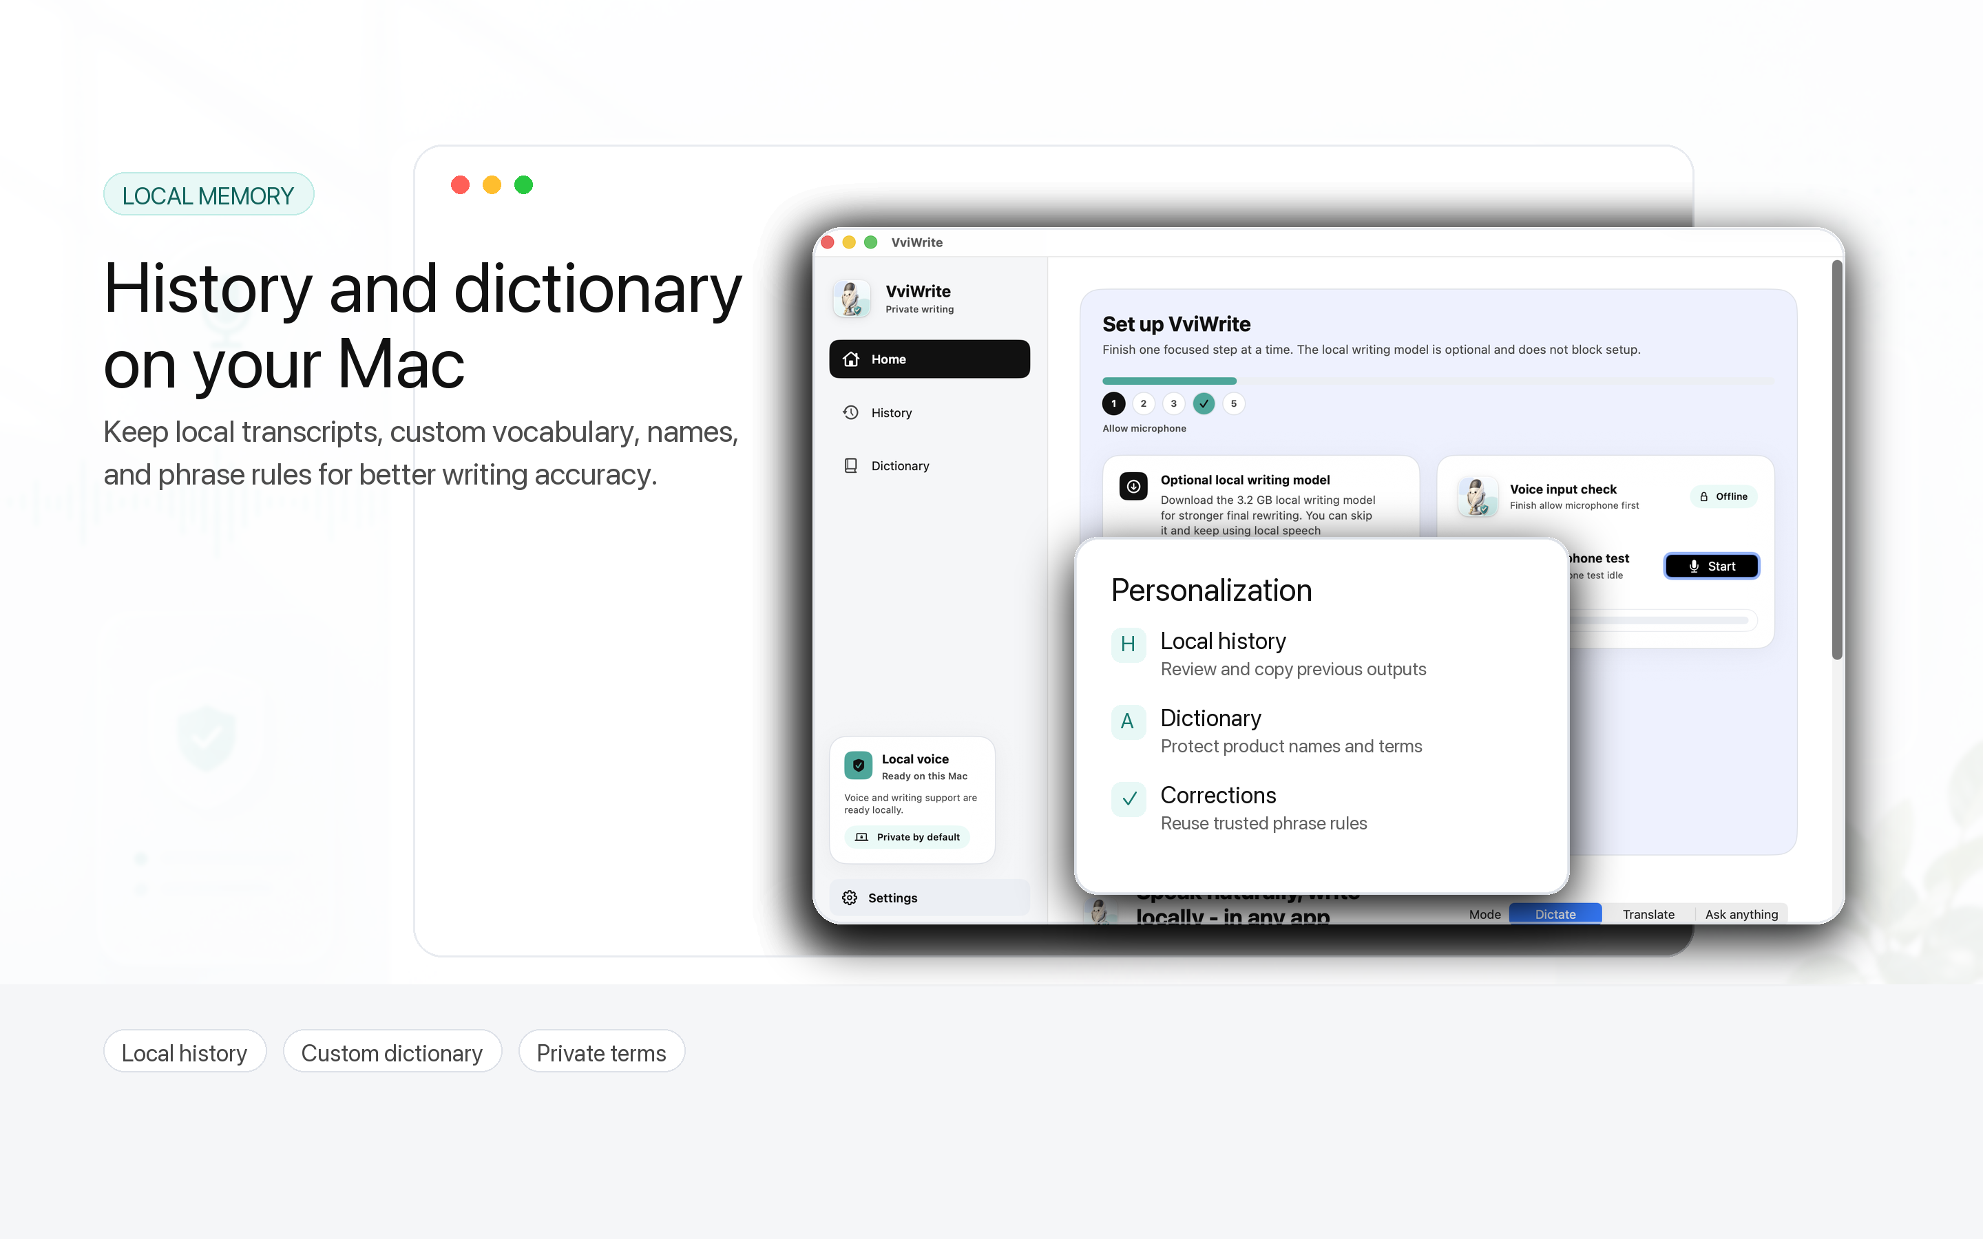
Task: Click the Local voice shield icon
Action: 858,765
